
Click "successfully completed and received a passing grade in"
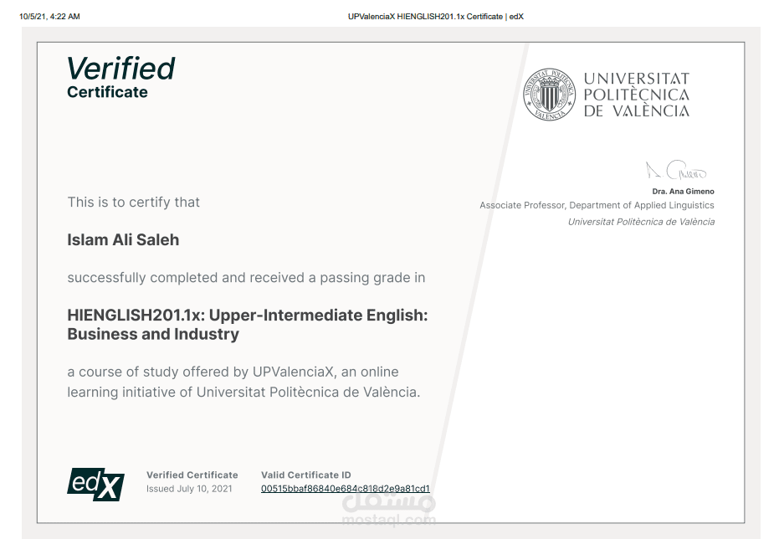point(246,278)
